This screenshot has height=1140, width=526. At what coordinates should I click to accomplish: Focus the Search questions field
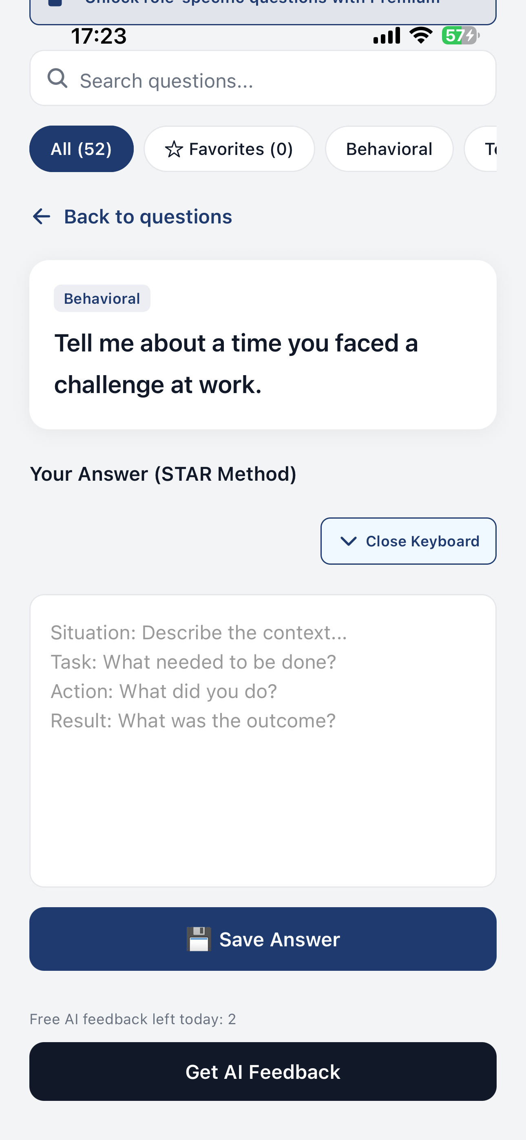pyautogui.click(x=263, y=78)
